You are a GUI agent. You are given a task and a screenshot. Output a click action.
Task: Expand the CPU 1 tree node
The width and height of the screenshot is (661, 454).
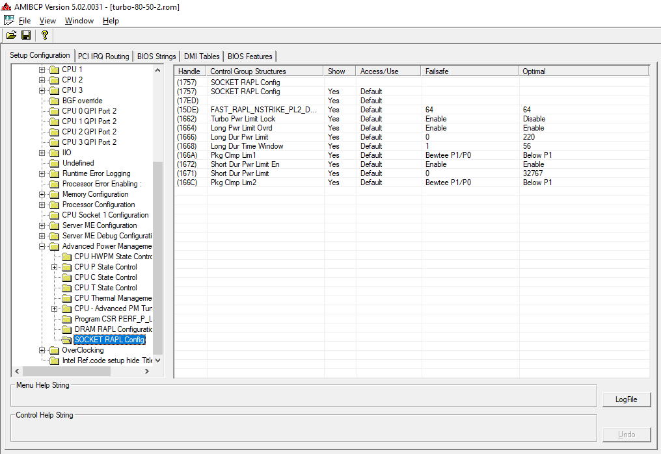[42, 70]
